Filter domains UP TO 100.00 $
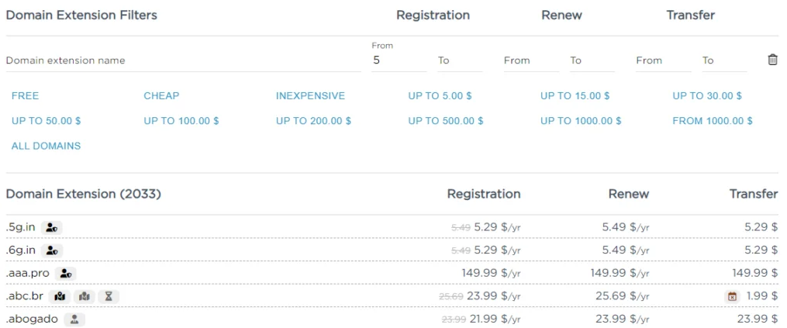Image resolution: width=787 pixels, height=328 pixels. pyautogui.click(x=181, y=121)
